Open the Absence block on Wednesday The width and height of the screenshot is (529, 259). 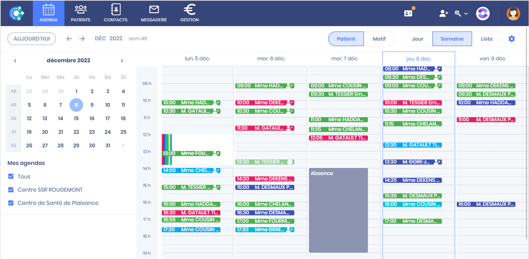coord(338,210)
